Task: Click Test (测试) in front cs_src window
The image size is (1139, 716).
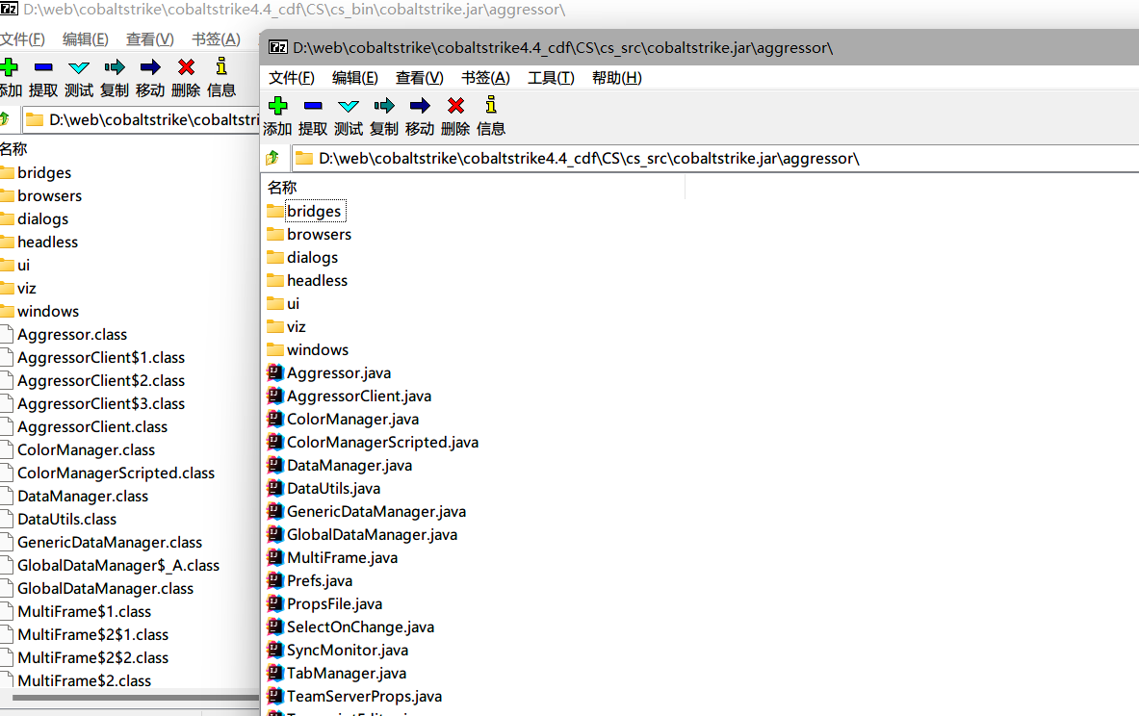Action: 349,116
